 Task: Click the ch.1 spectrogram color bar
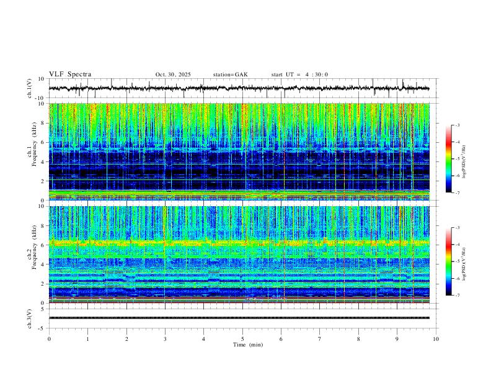tap(448, 159)
